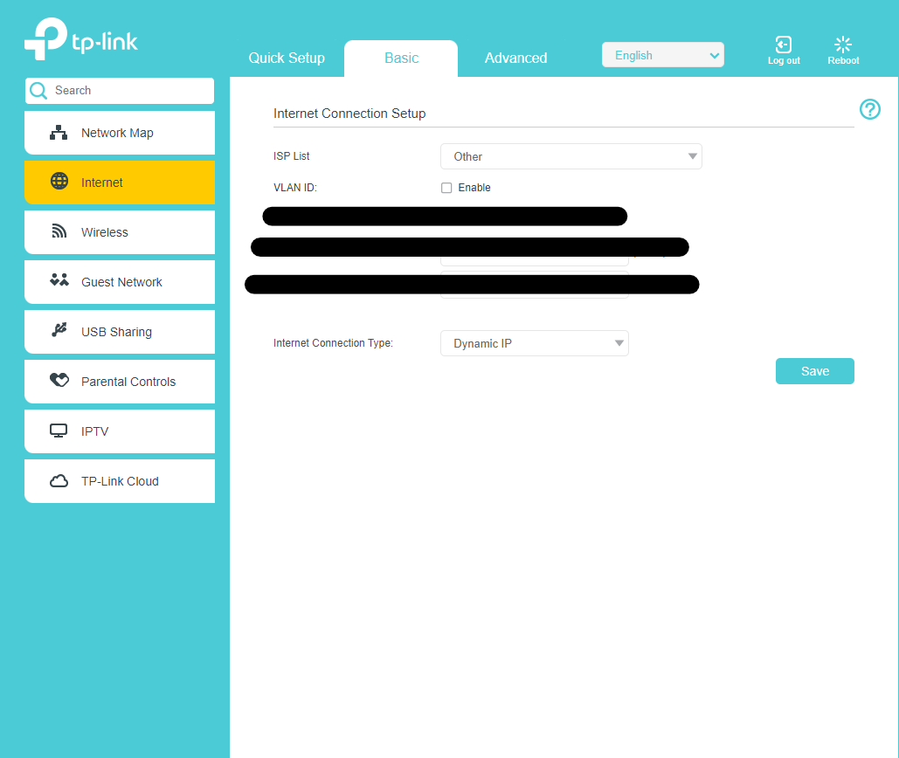Click the Internet Connection Type label
Image resolution: width=899 pixels, height=758 pixels.
(x=333, y=343)
